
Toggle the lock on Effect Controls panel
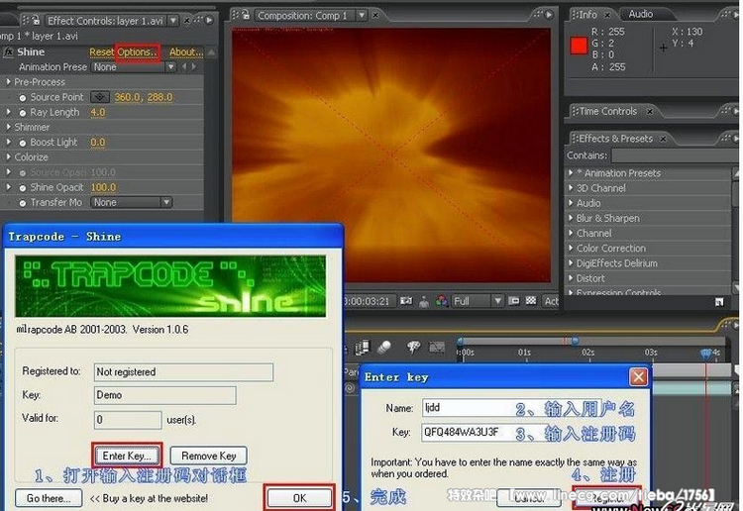(x=36, y=20)
